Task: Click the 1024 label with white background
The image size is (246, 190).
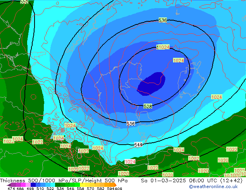Action: coord(130,162)
